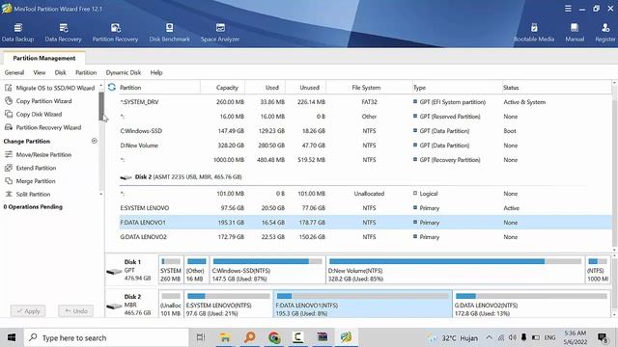Select the Partition Management tab
This screenshot has height=347, width=618.
tap(44, 58)
